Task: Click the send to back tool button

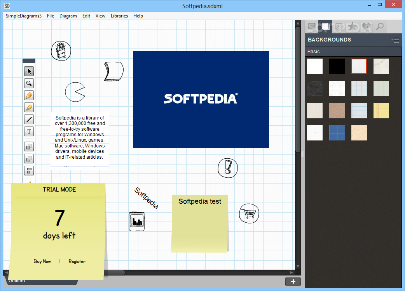Action: (x=29, y=159)
